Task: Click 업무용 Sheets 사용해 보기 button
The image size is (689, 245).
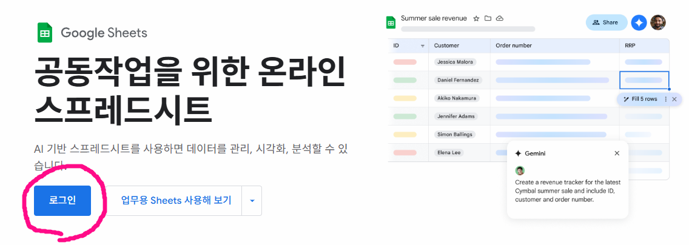Action: pyautogui.click(x=176, y=201)
